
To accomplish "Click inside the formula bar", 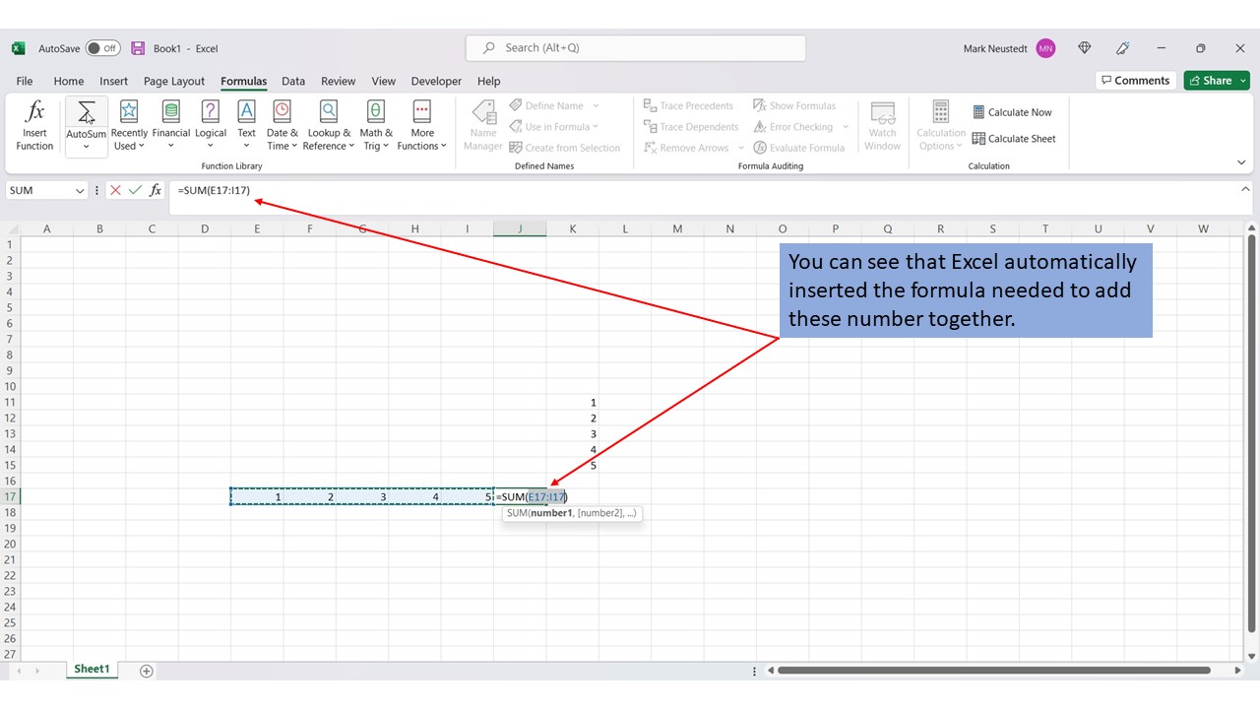I will (x=394, y=190).
